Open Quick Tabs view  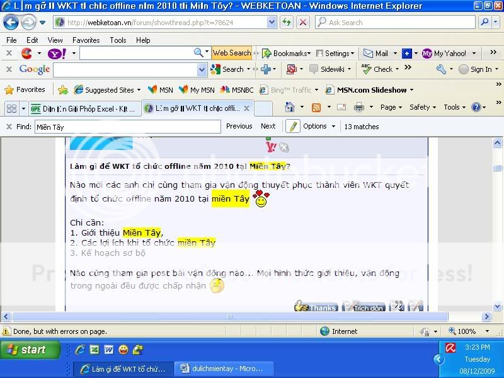[13, 107]
